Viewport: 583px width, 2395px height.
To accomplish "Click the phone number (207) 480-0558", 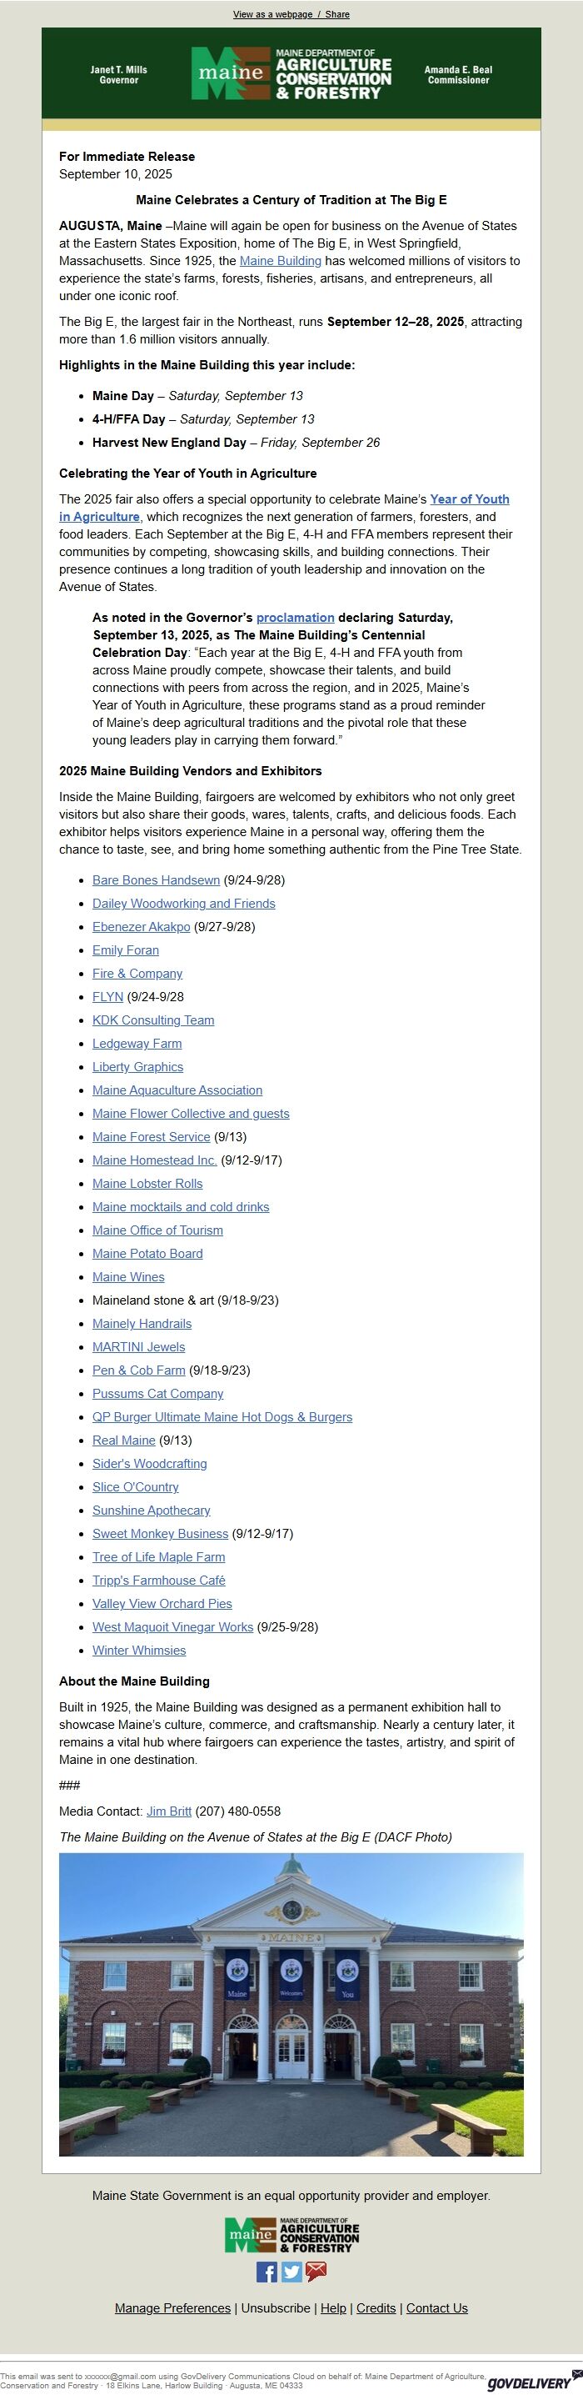I will (x=237, y=1810).
